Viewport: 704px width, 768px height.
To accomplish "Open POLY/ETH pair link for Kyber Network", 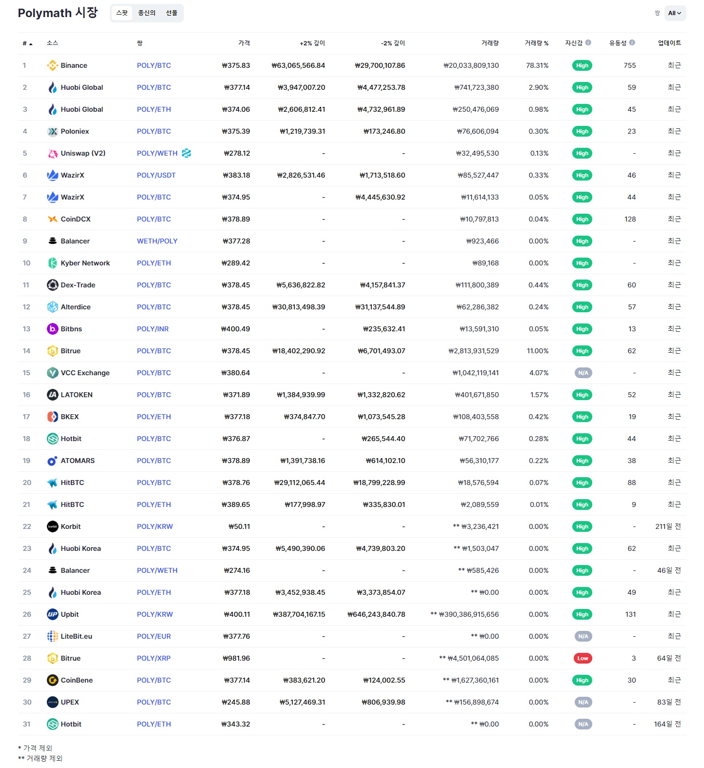I will tap(154, 263).
